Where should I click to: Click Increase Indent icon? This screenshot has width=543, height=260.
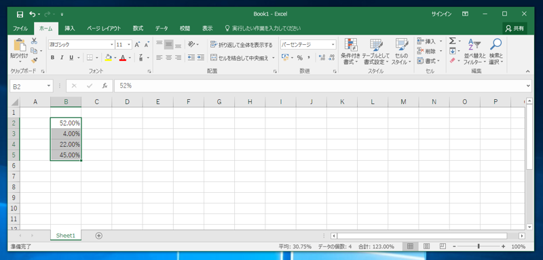[x=200, y=58]
